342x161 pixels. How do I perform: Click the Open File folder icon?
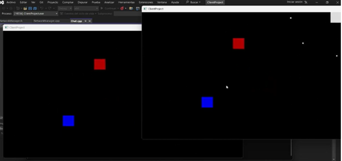tap(25, 8)
